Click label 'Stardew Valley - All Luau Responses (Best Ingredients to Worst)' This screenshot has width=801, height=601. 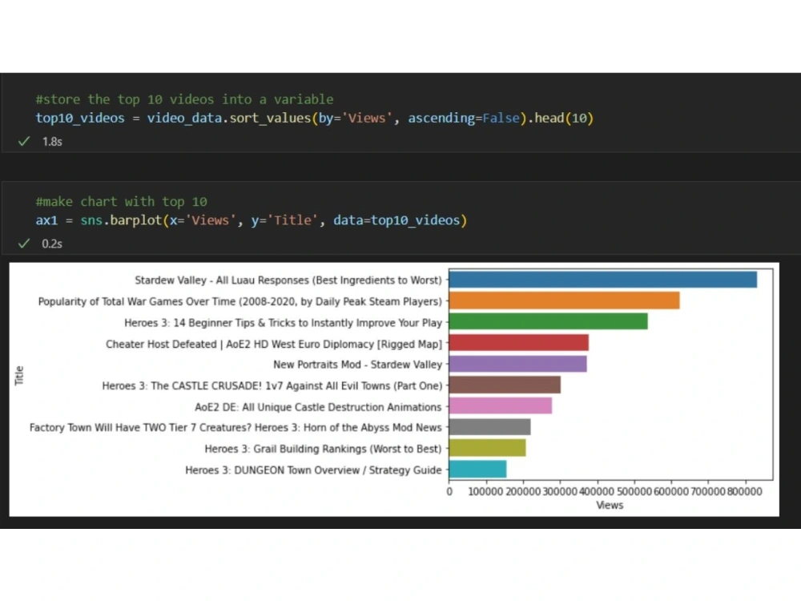point(288,280)
